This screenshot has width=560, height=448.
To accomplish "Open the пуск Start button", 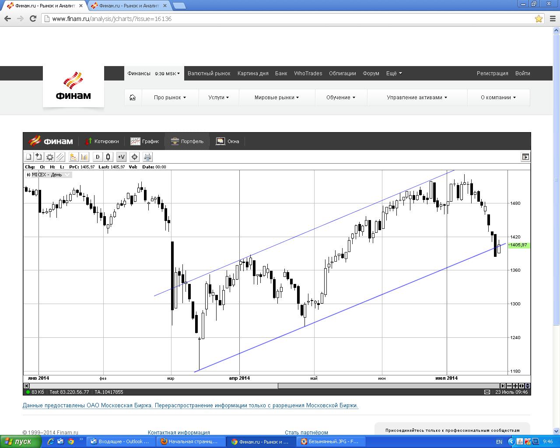I will [x=21, y=441].
